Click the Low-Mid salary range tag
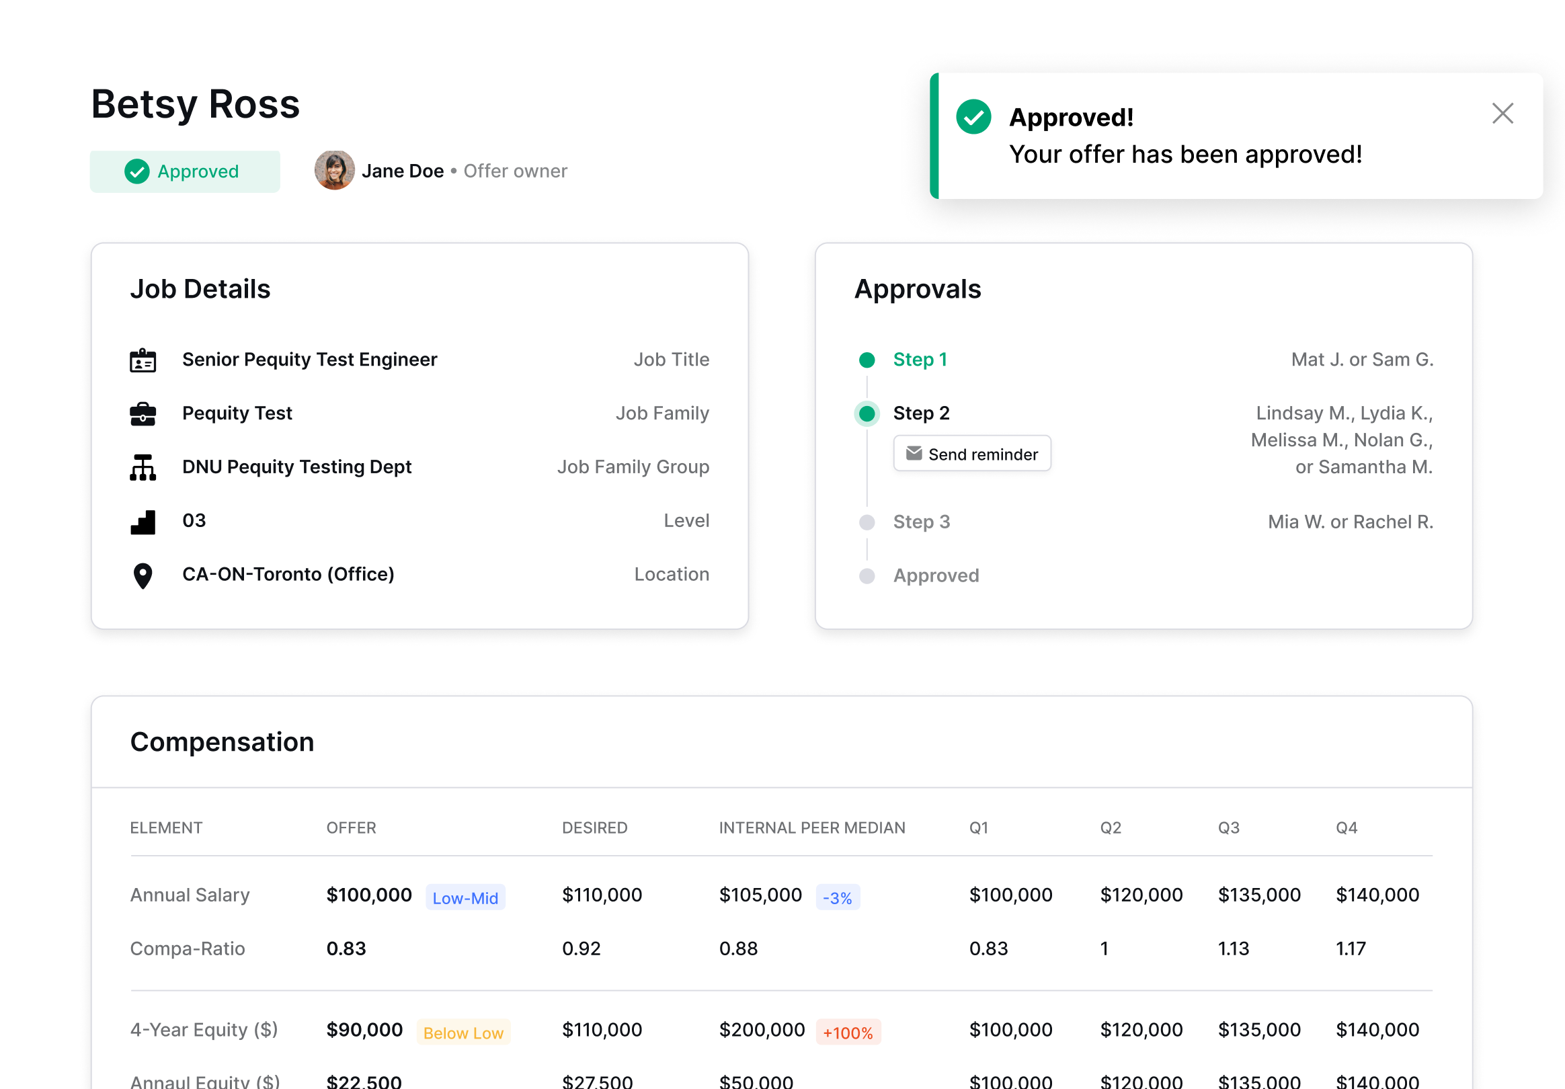The width and height of the screenshot is (1565, 1089). 465,897
